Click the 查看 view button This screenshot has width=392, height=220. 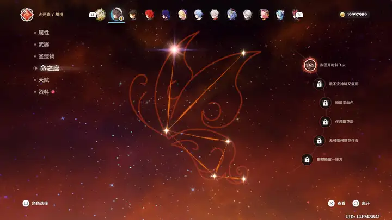click(x=336, y=203)
